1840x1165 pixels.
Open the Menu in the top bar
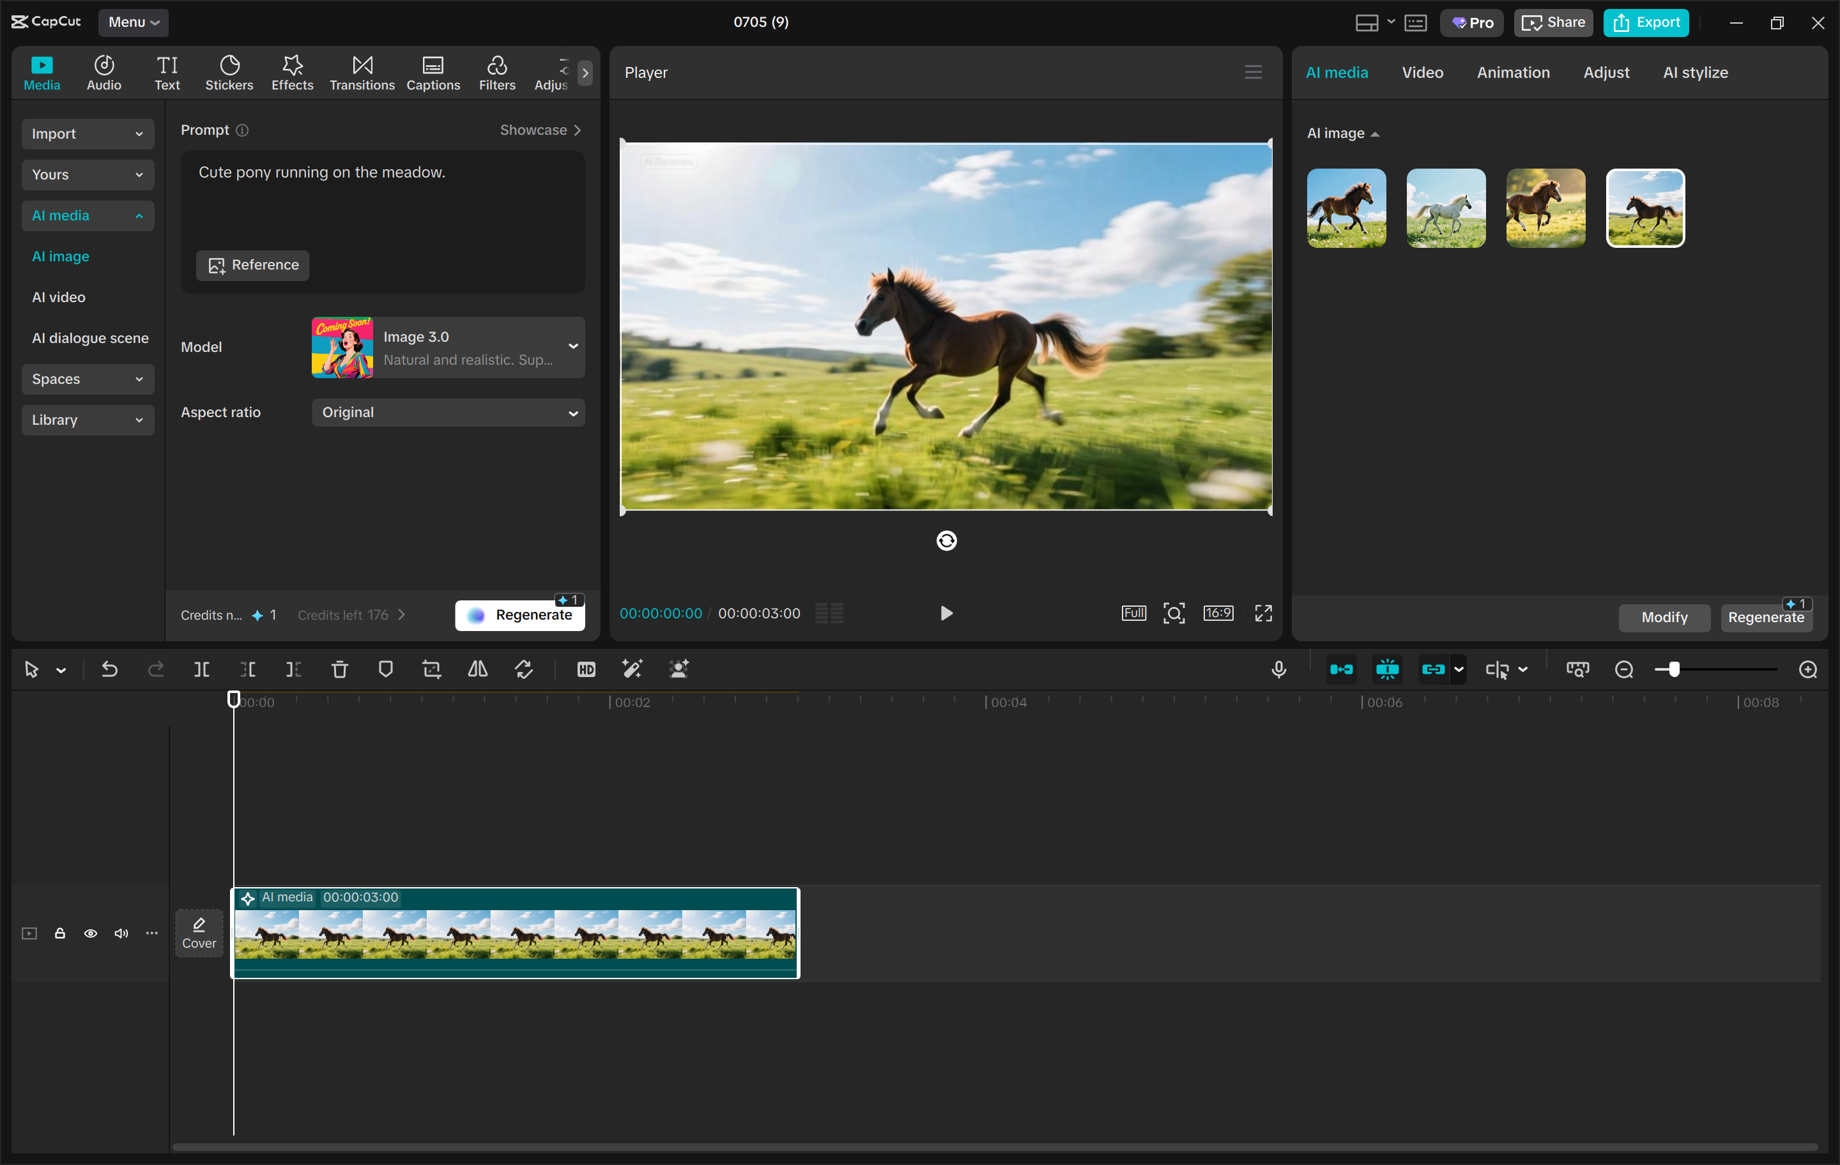133,22
